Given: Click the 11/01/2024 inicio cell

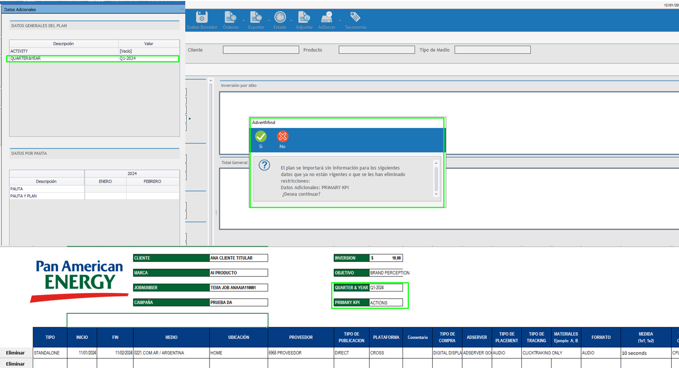Looking at the screenshot, I should click(x=82, y=353).
